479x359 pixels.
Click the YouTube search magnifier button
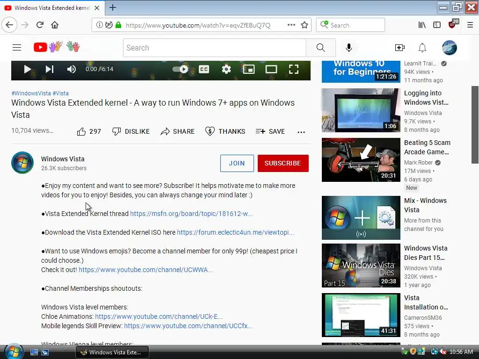coord(321,48)
